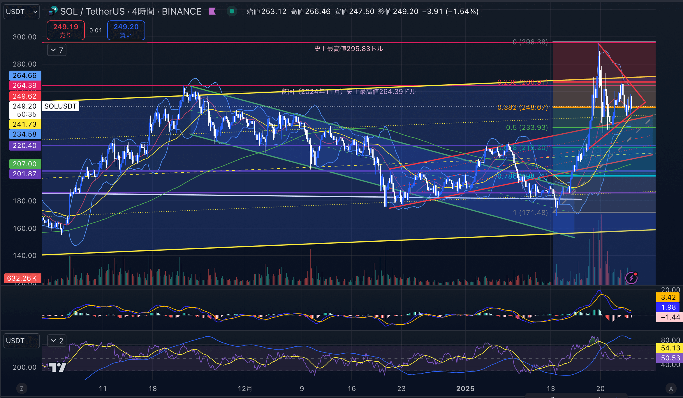Screen dimensions: 683x398
Task: Click the 1.98 signal value label
Action: (x=668, y=307)
